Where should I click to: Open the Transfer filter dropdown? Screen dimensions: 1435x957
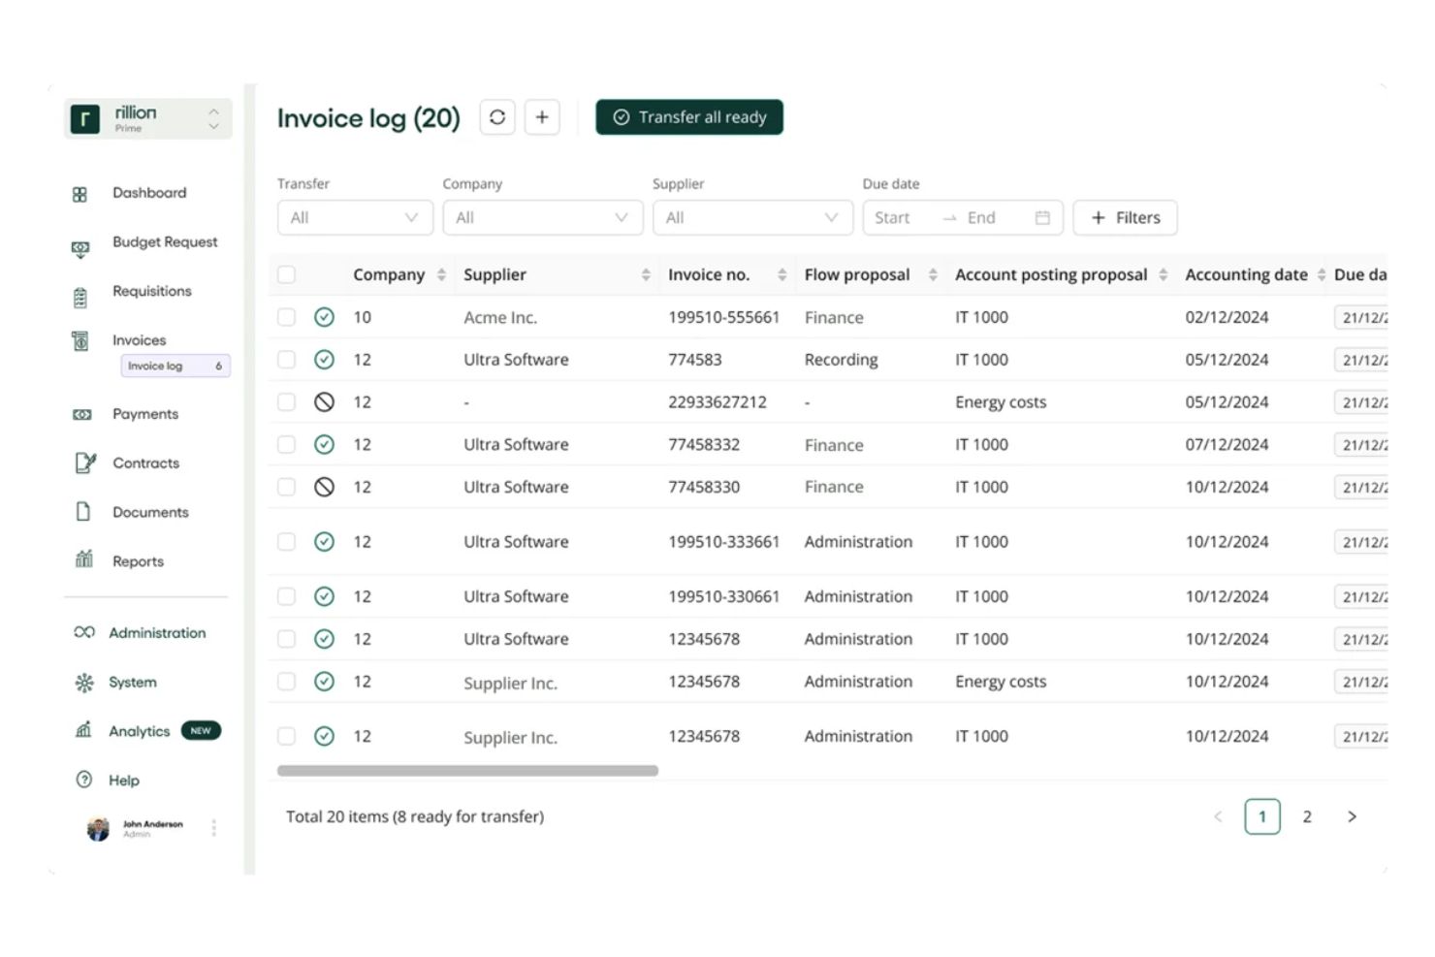click(355, 217)
